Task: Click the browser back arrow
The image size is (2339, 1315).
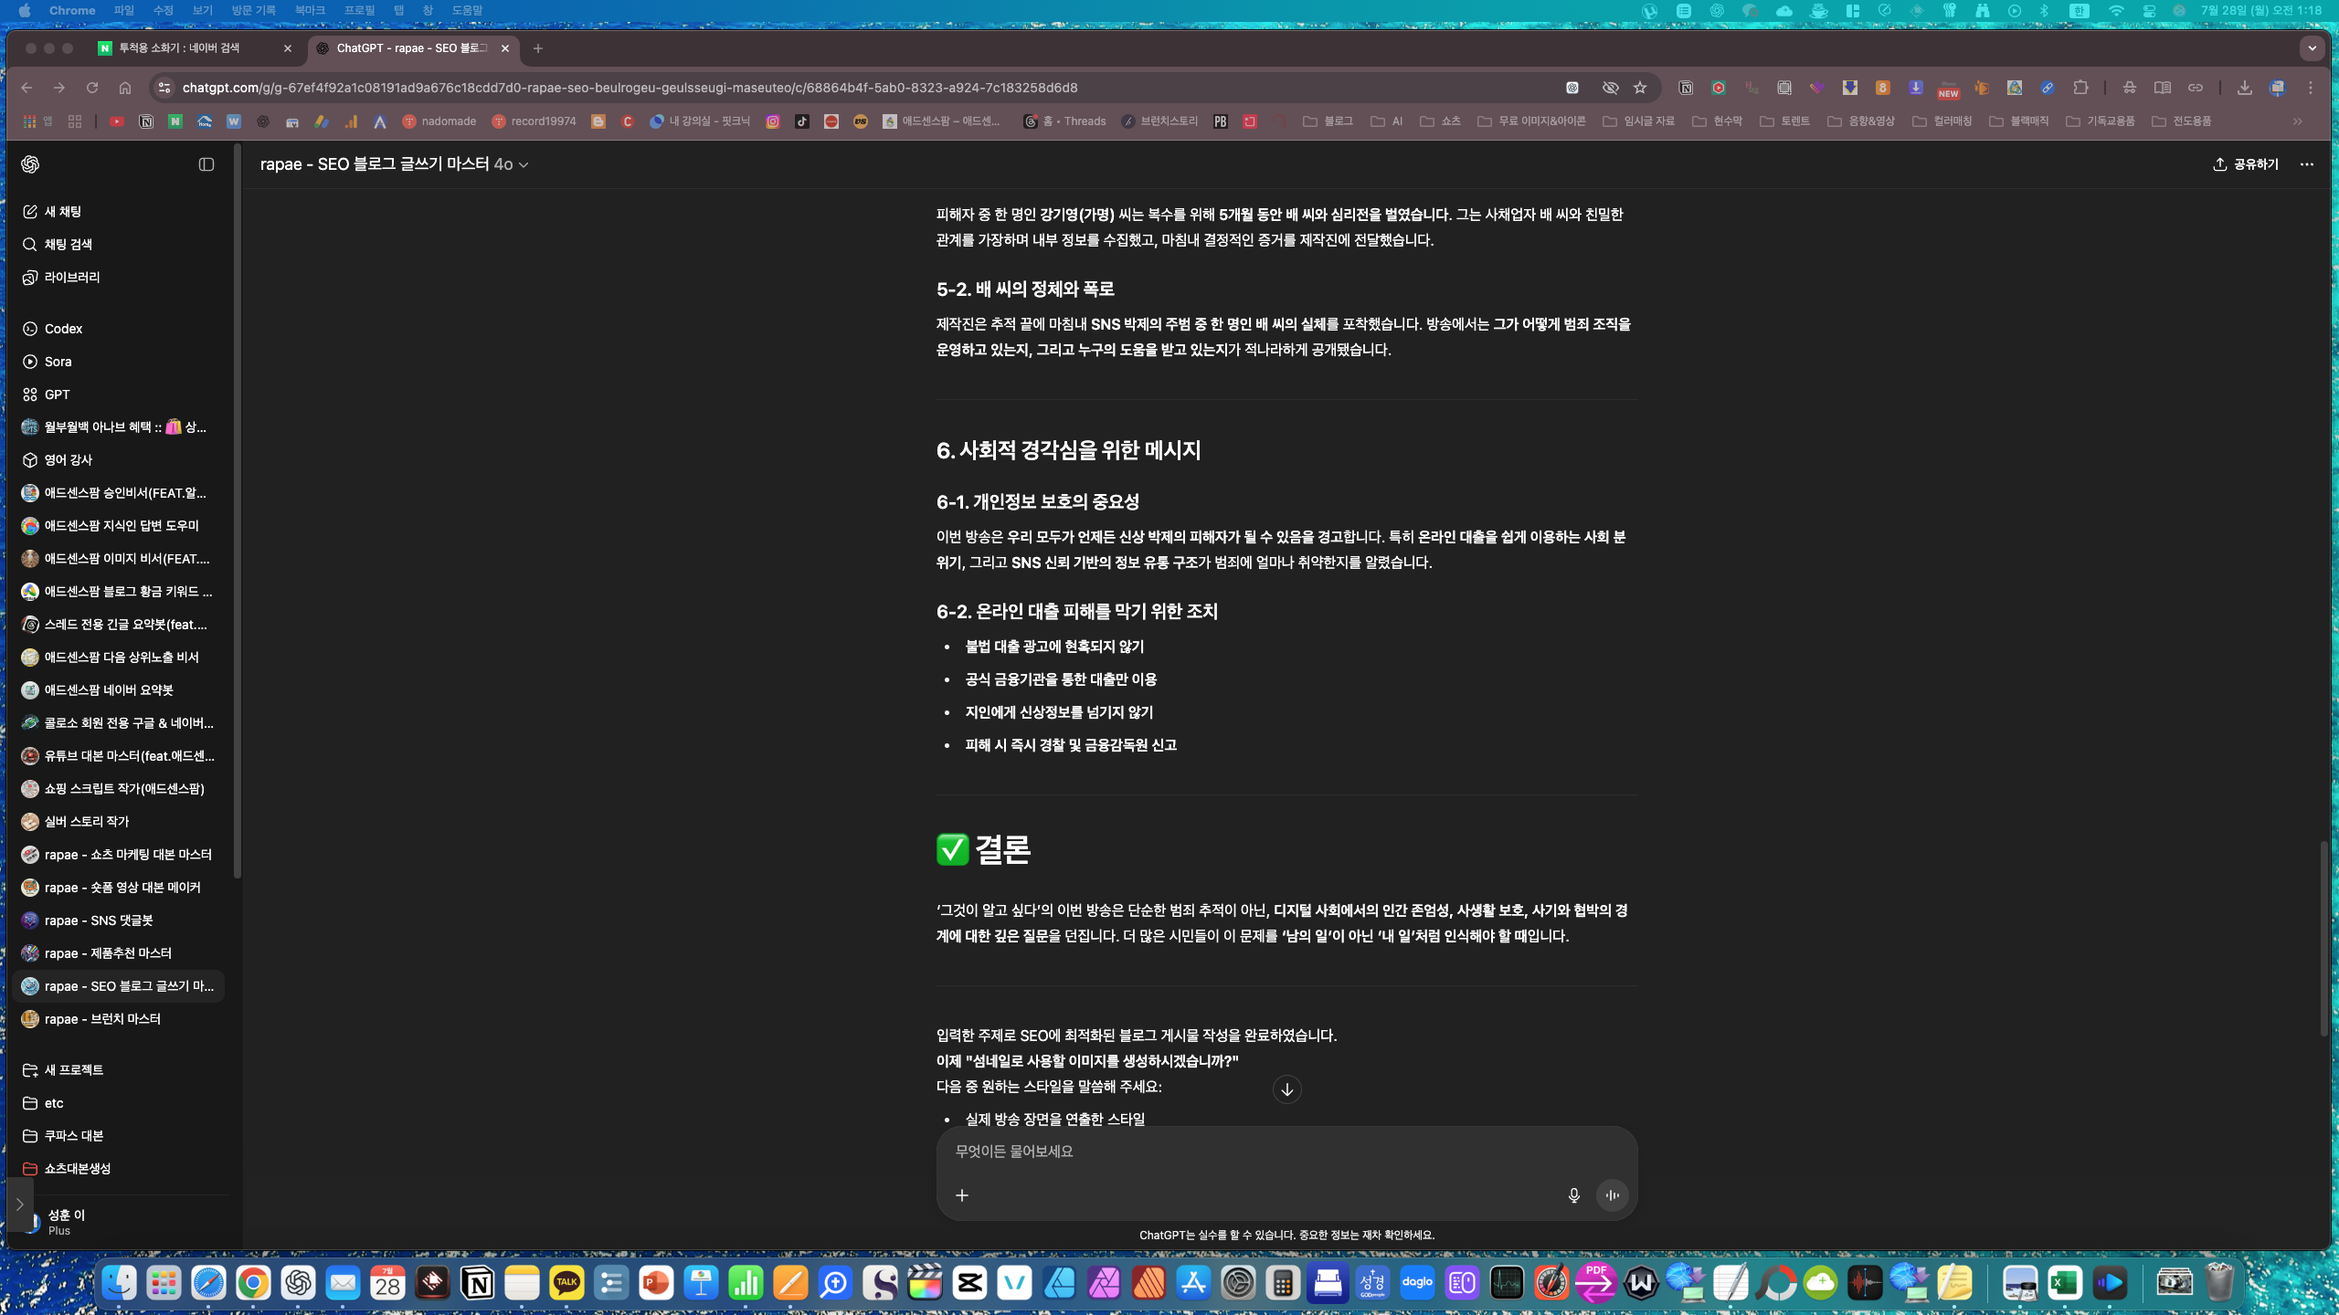Action: point(26,88)
